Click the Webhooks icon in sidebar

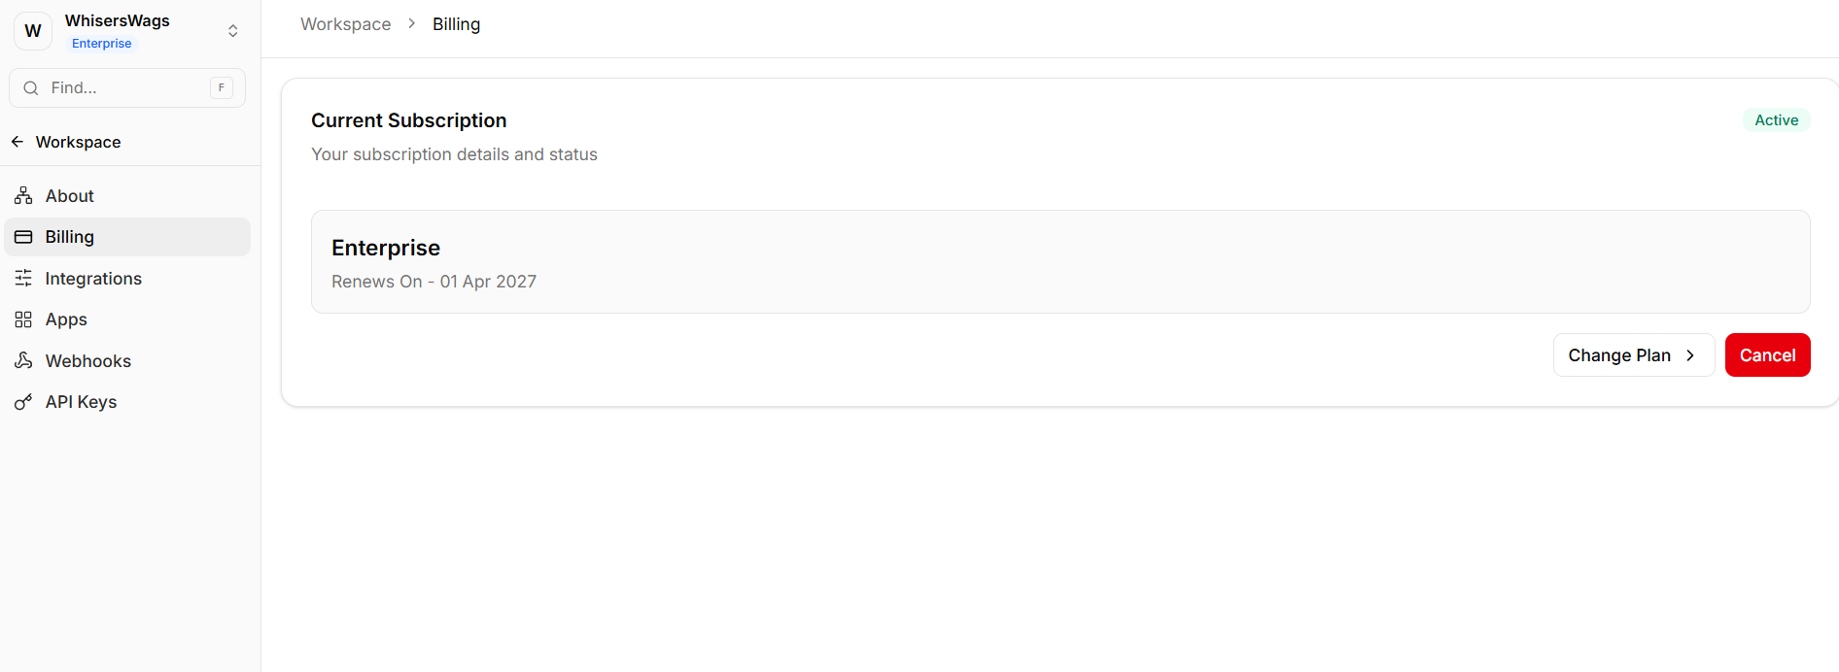pyautogui.click(x=23, y=361)
